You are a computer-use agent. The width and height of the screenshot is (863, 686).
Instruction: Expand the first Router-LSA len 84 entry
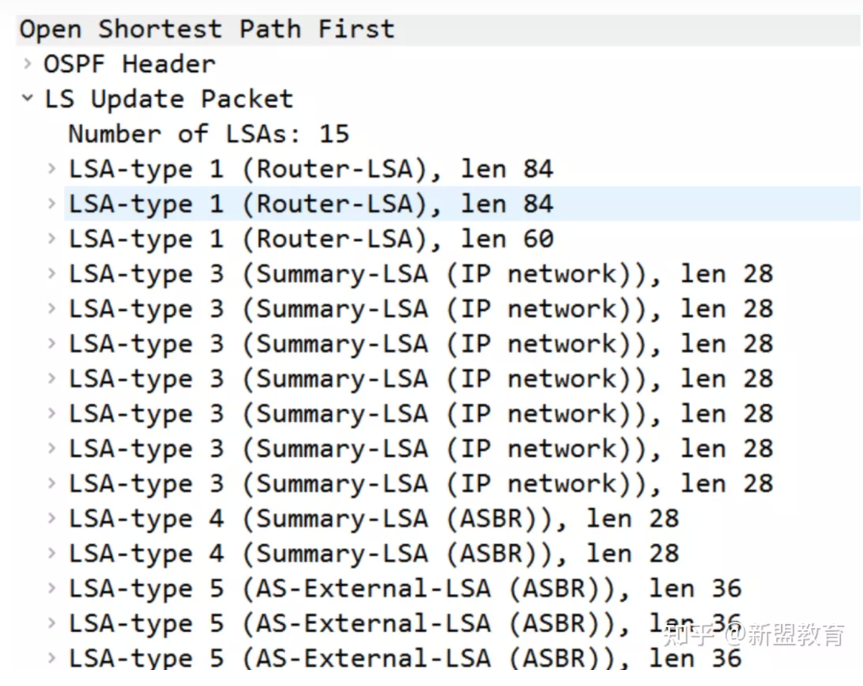click(x=52, y=168)
